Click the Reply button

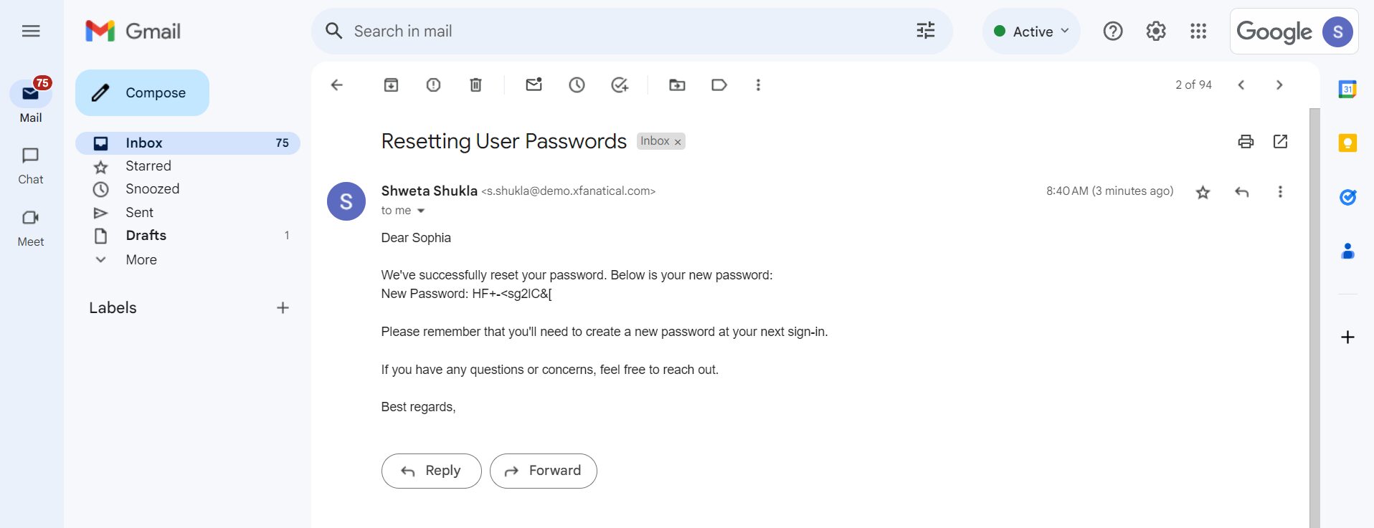coord(430,471)
